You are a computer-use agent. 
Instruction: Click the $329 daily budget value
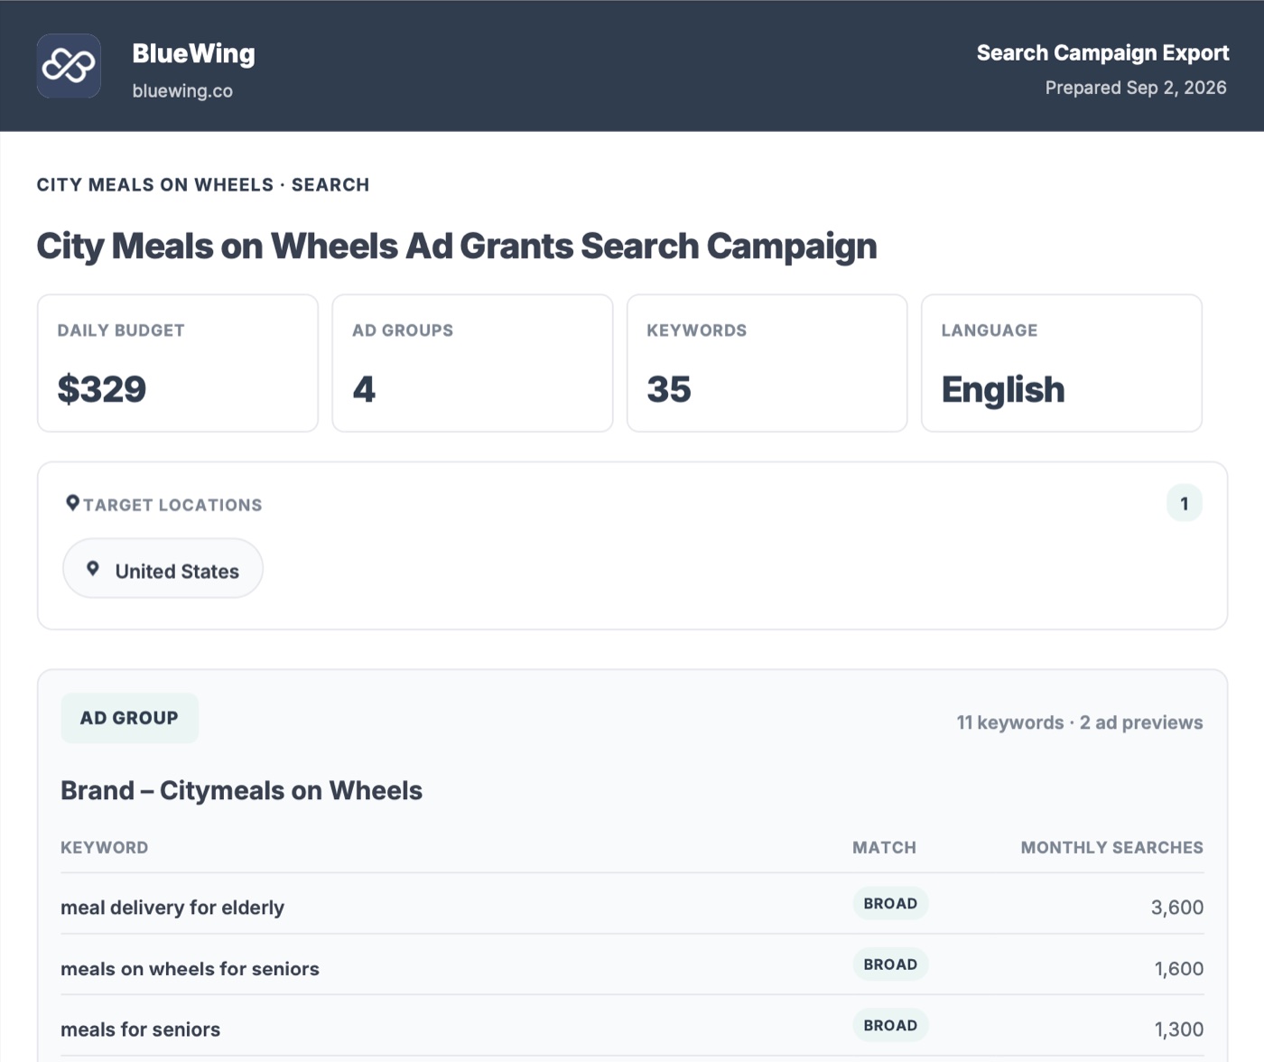tap(102, 389)
